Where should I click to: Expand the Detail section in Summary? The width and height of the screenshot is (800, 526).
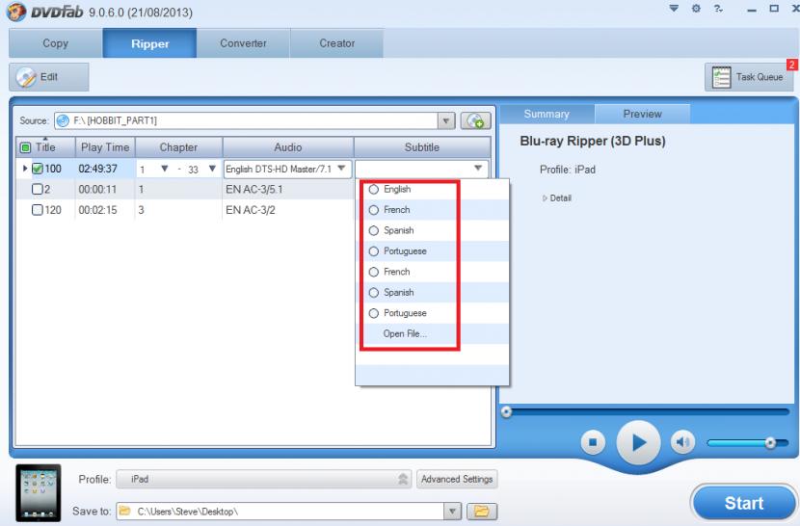[x=557, y=197]
